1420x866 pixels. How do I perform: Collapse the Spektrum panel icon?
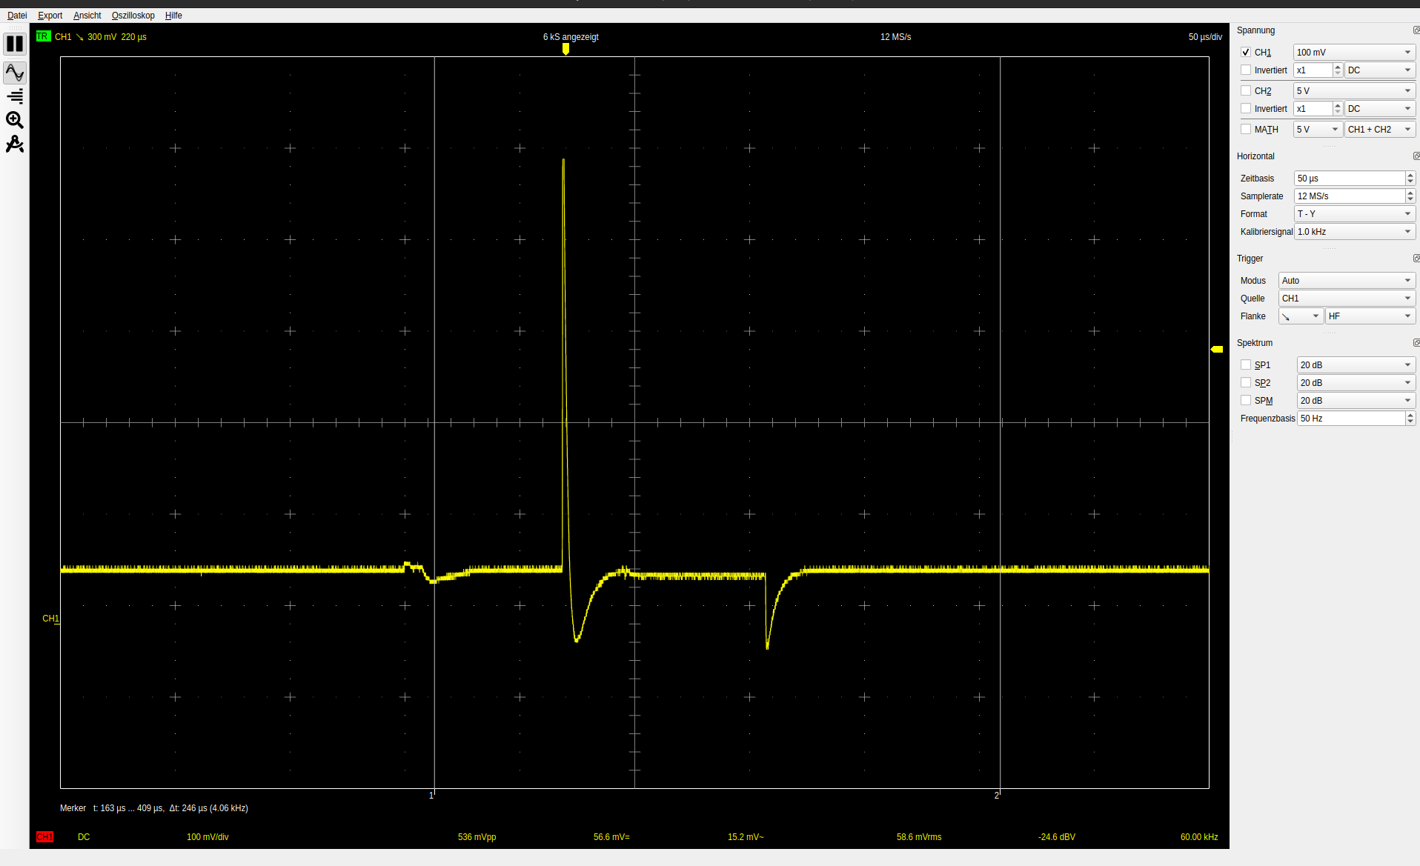pos(1416,343)
